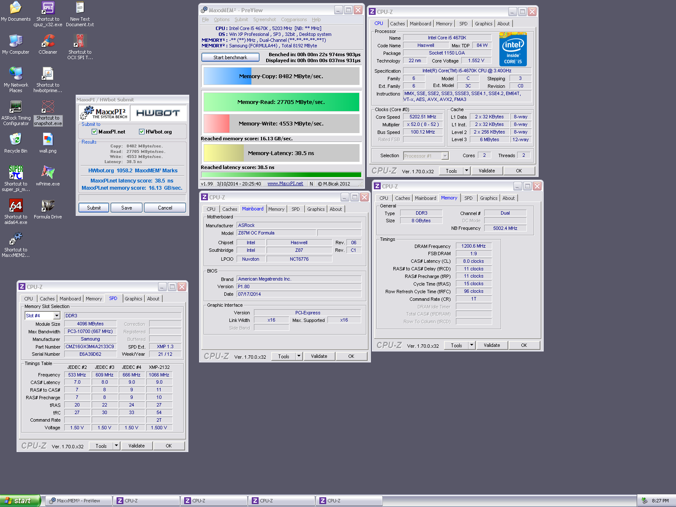Click OK in the Memory CPU-Z window
Screen dimensions: 676x507
(x=524, y=345)
